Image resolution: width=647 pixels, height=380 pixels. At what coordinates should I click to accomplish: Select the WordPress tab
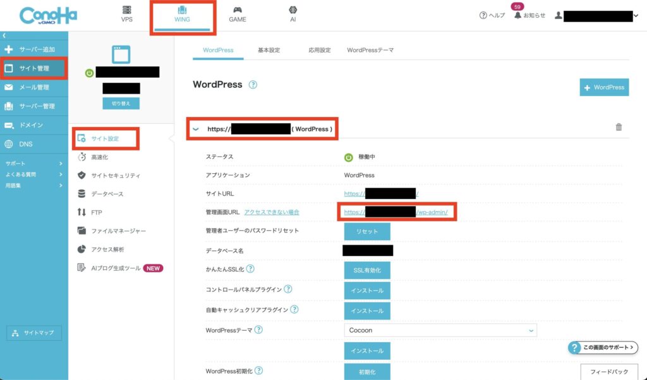tap(218, 51)
